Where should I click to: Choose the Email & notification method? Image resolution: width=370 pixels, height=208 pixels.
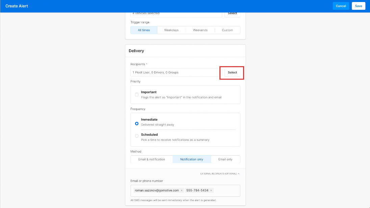(x=152, y=159)
